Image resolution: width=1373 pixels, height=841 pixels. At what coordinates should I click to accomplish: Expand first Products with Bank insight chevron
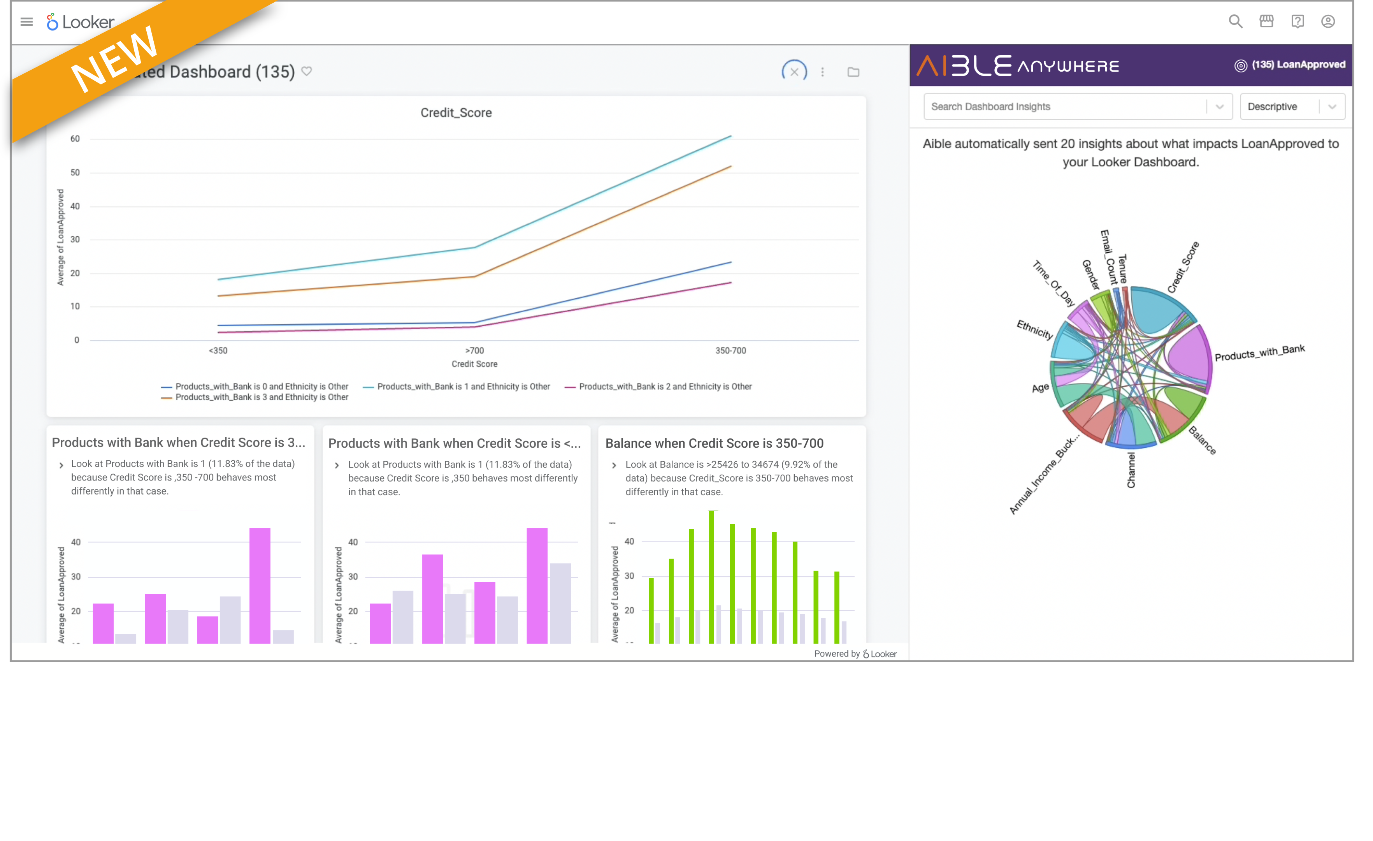pos(61,465)
